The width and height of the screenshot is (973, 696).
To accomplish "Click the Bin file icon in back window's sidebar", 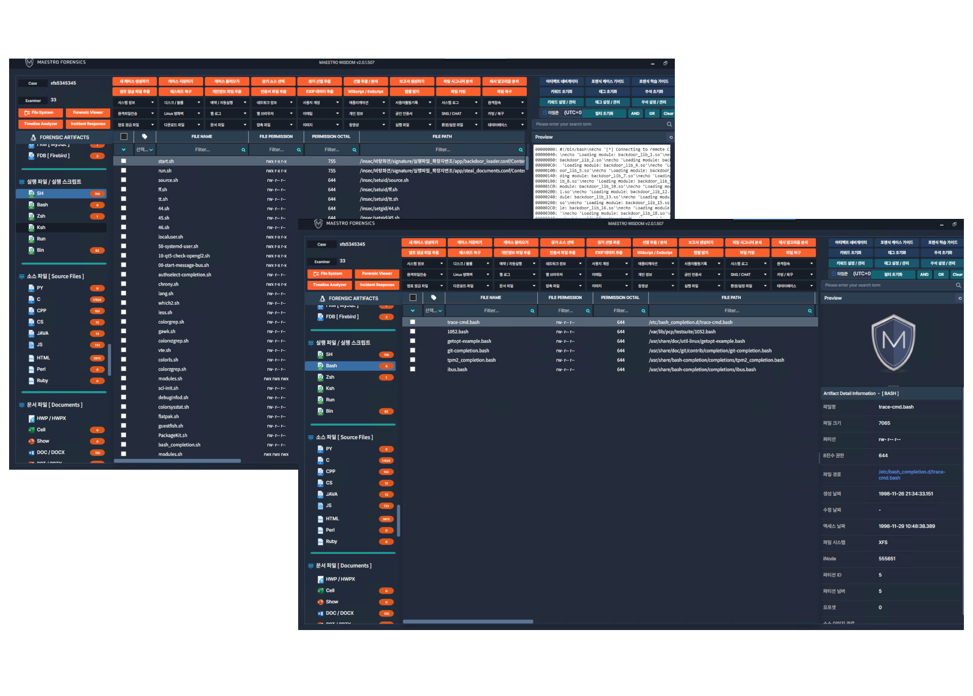I will [x=31, y=250].
